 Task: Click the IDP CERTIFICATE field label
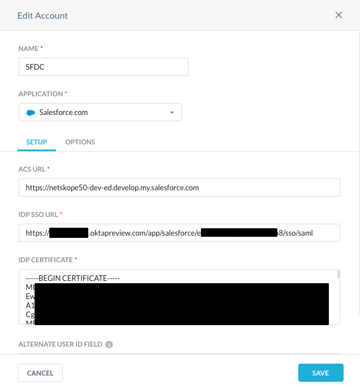point(45,260)
